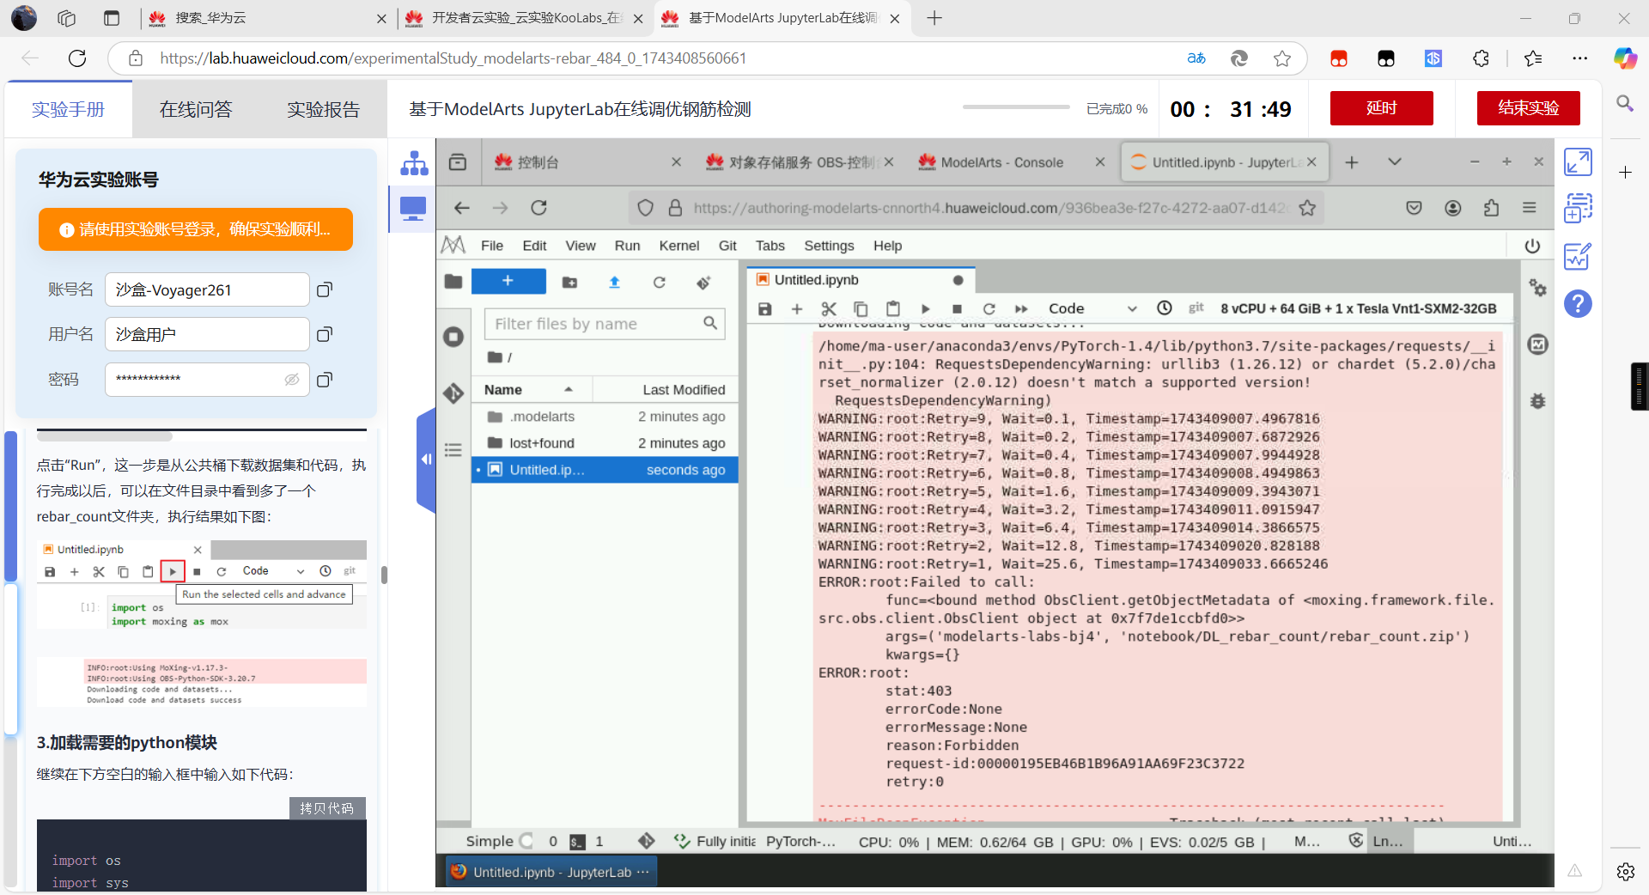Click the power icon next to Help menu
1649x895 pixels.
tap(1532, 246)
